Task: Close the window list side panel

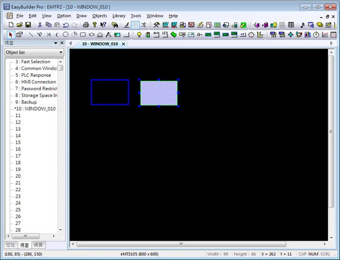Action: 62,43
